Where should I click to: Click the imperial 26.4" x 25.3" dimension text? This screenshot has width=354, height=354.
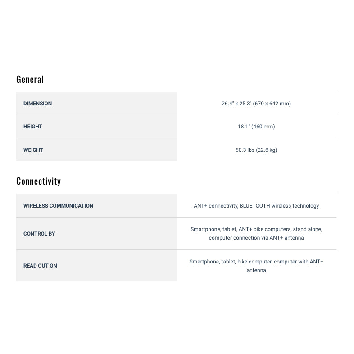[236, 104]
